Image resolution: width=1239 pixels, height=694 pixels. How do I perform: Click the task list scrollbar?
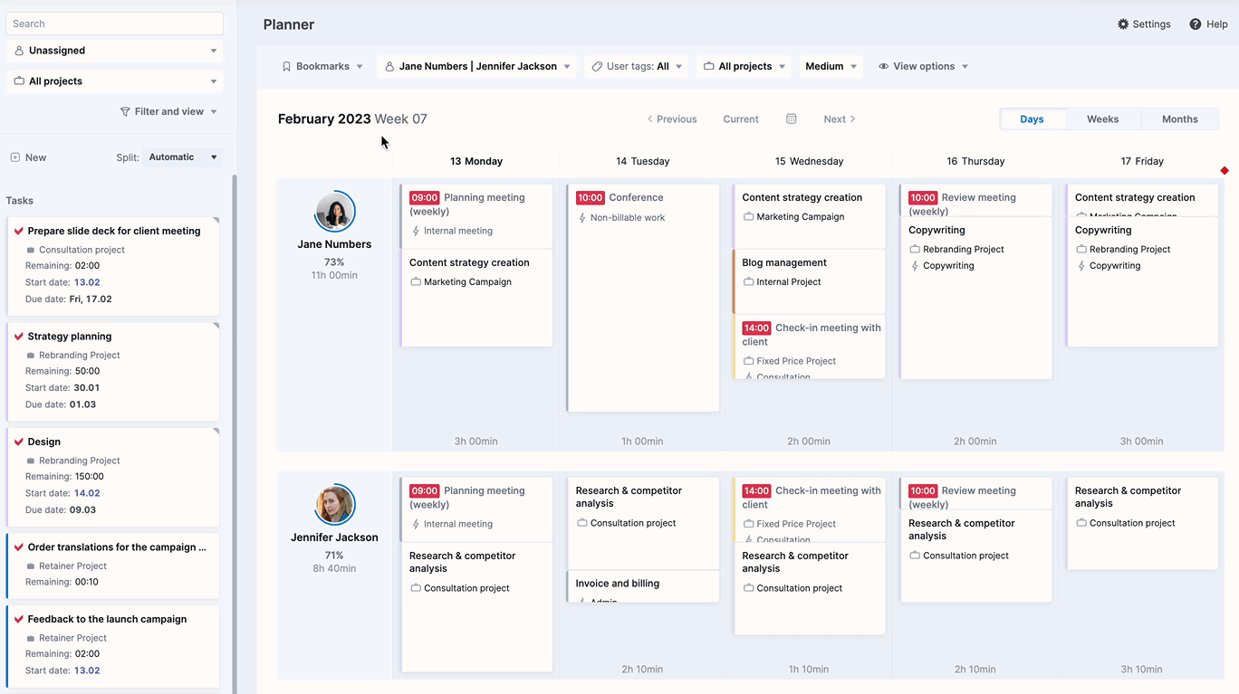[235, 434]
